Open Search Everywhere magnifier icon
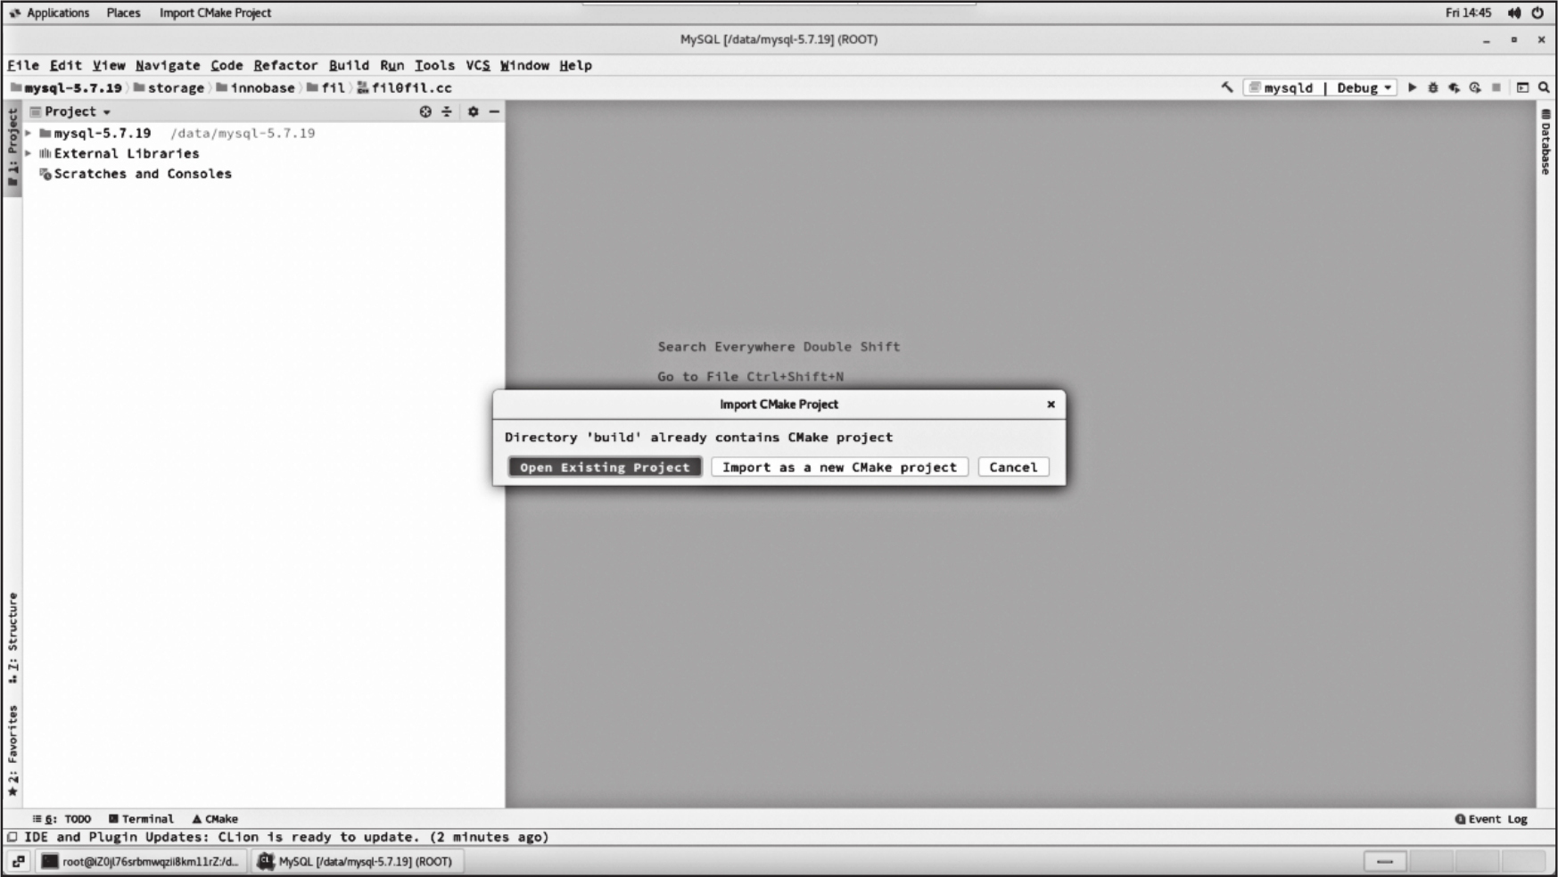1558x877 pixels. click(x=1544, y=87)
